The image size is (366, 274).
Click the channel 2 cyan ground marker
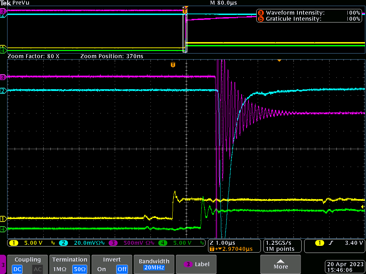click(x=3, y=91)
